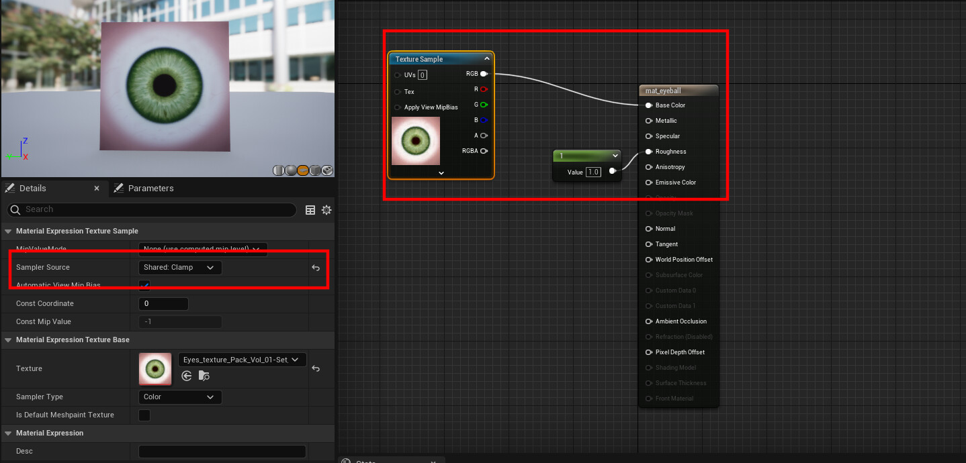Viewport: 966px width, 463px height.
Task: Preview material on the custom mesh shape
Action: (327, 170)
